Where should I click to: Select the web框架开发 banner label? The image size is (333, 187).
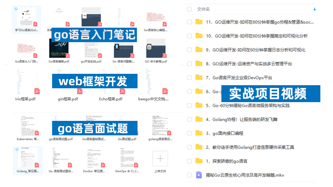94,81
